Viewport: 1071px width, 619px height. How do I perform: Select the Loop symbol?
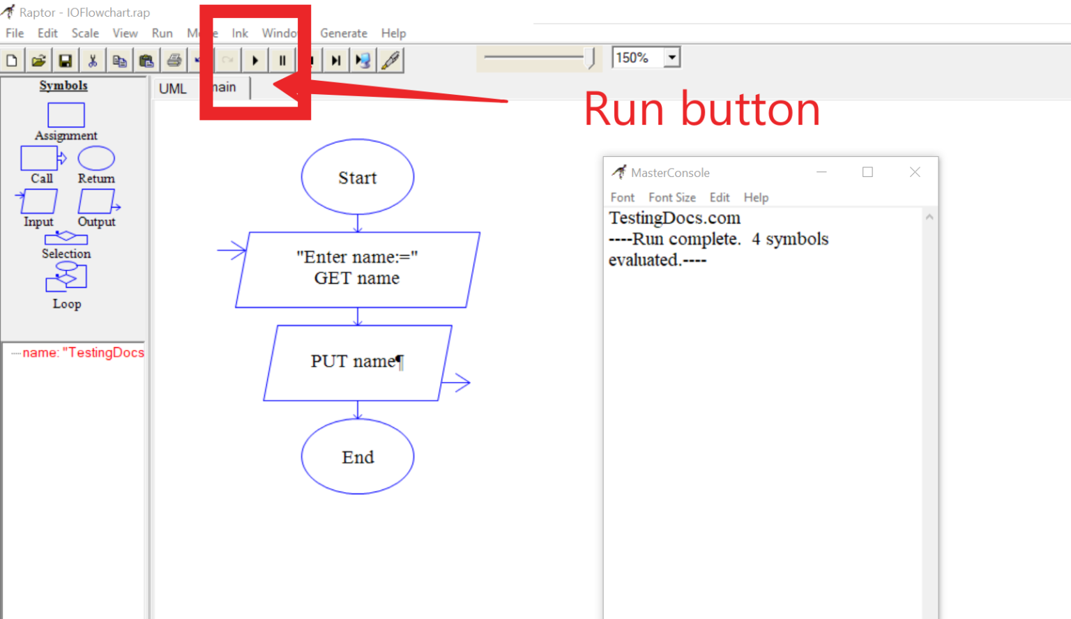point(66,277)
